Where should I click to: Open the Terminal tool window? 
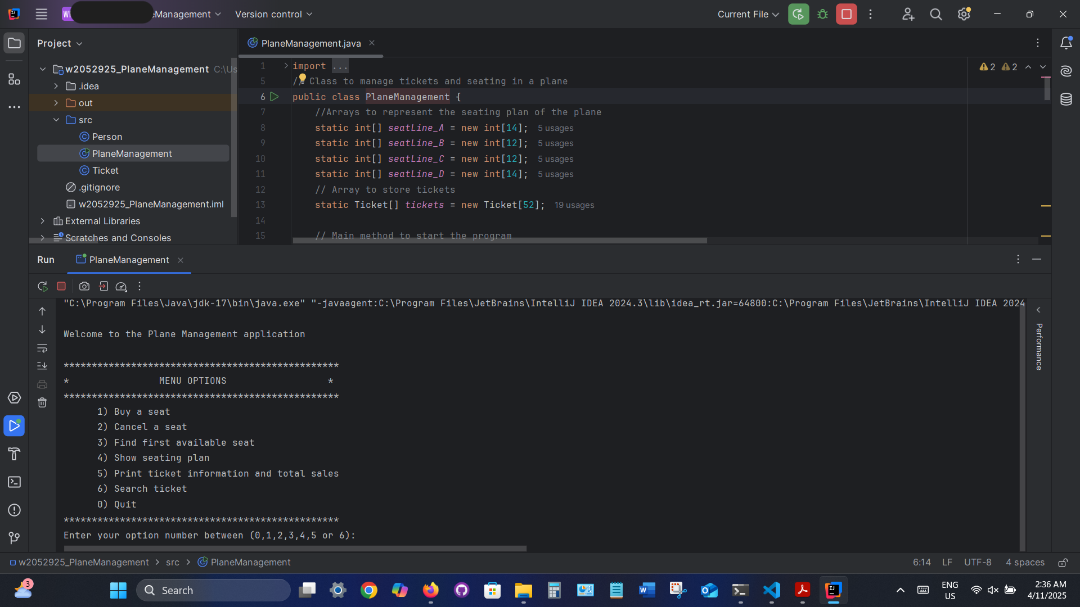coord(14,482)
